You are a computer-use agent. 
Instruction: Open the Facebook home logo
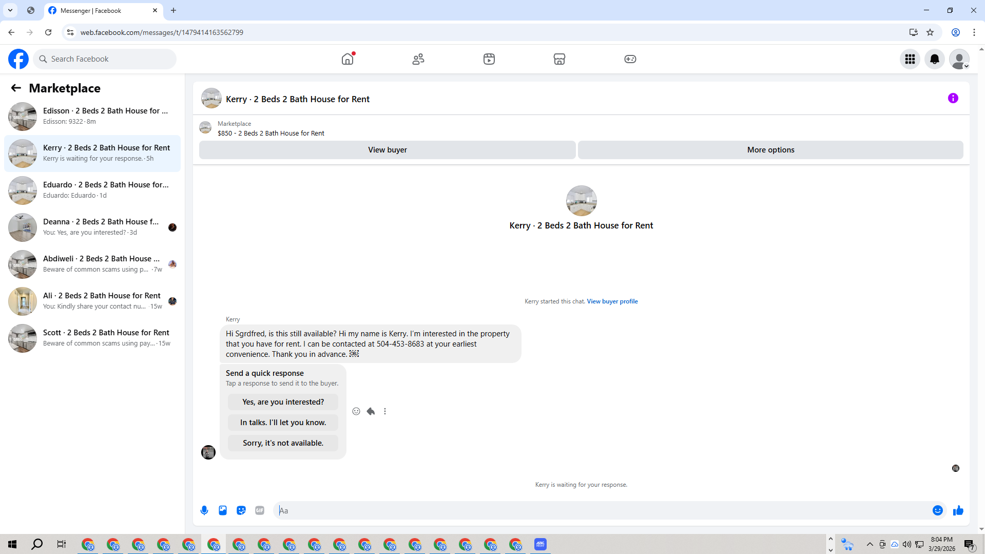(x=18, y=59)
